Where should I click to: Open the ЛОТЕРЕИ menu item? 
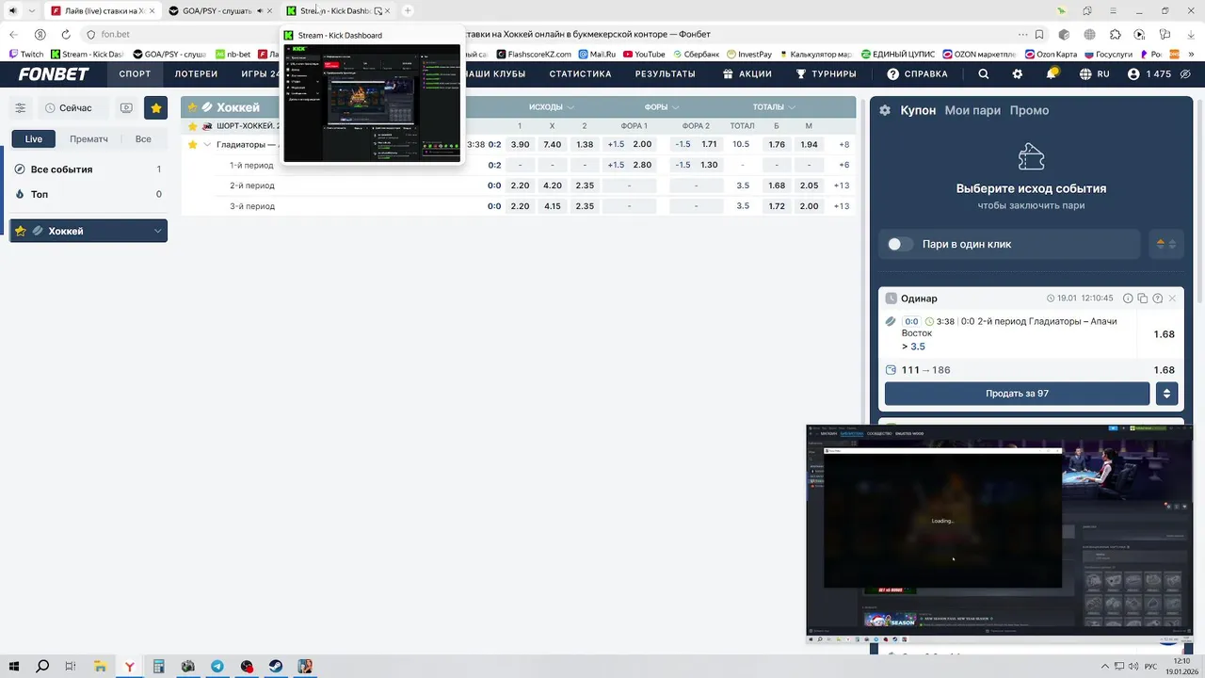(196, 74)
